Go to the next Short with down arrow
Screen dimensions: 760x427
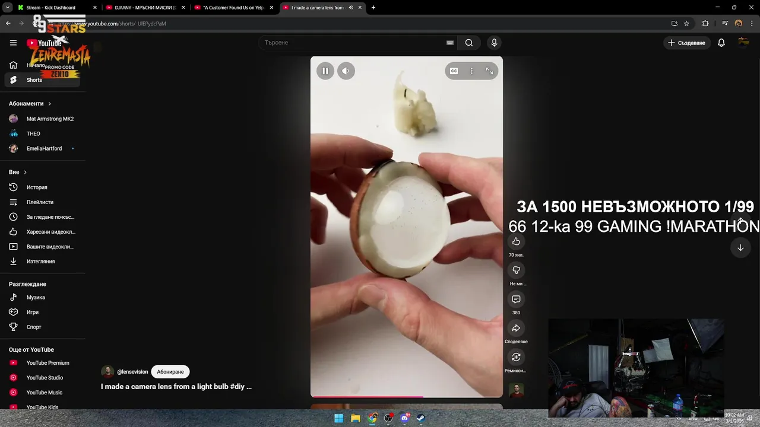coord(740,248)
